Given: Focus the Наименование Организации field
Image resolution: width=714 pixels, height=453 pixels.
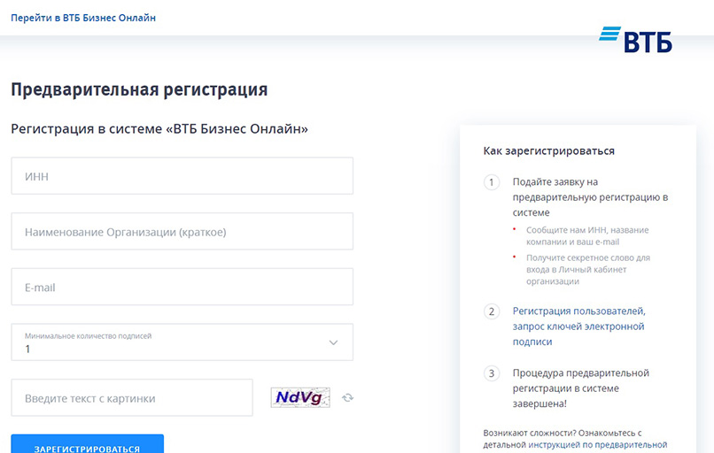Looking at the screenshot, I should tap(182, 232).
